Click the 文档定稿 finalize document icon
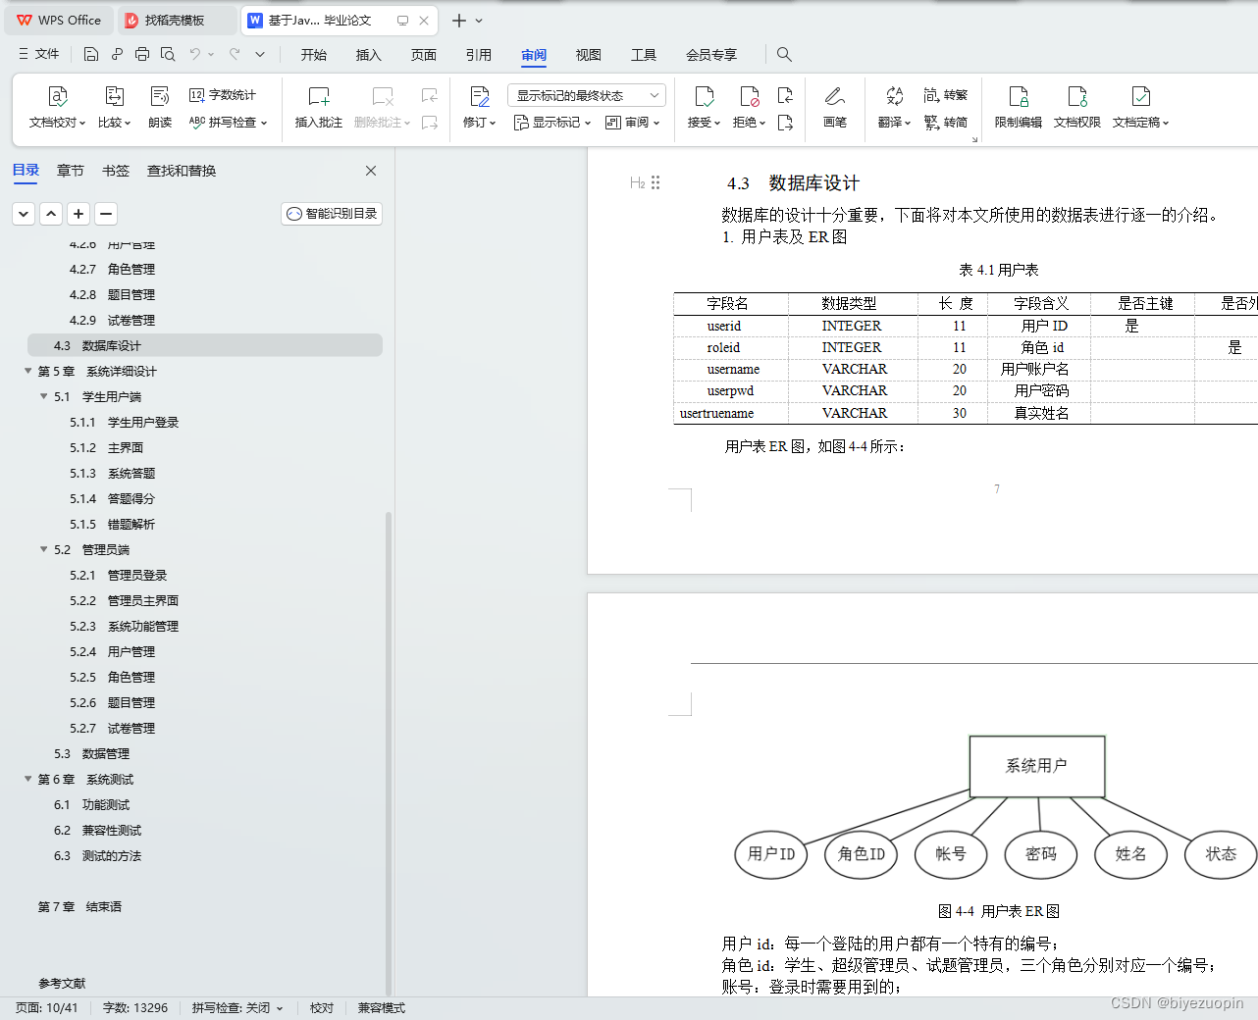This screenshot has height=1020, width=1258. (x=1141, y=96)
